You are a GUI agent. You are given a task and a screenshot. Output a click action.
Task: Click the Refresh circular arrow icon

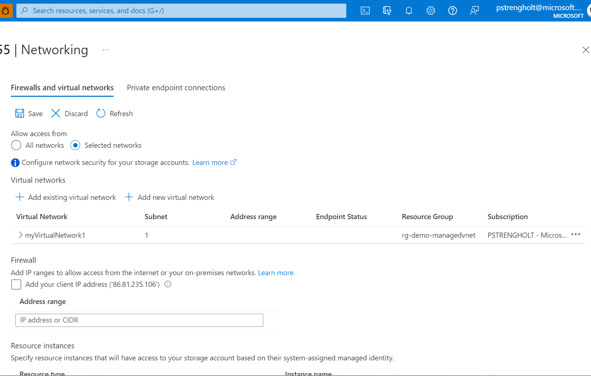click(x=101, y=113)
